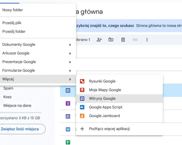Click the share with people icon
182x145 pixels.
[99, 40]
